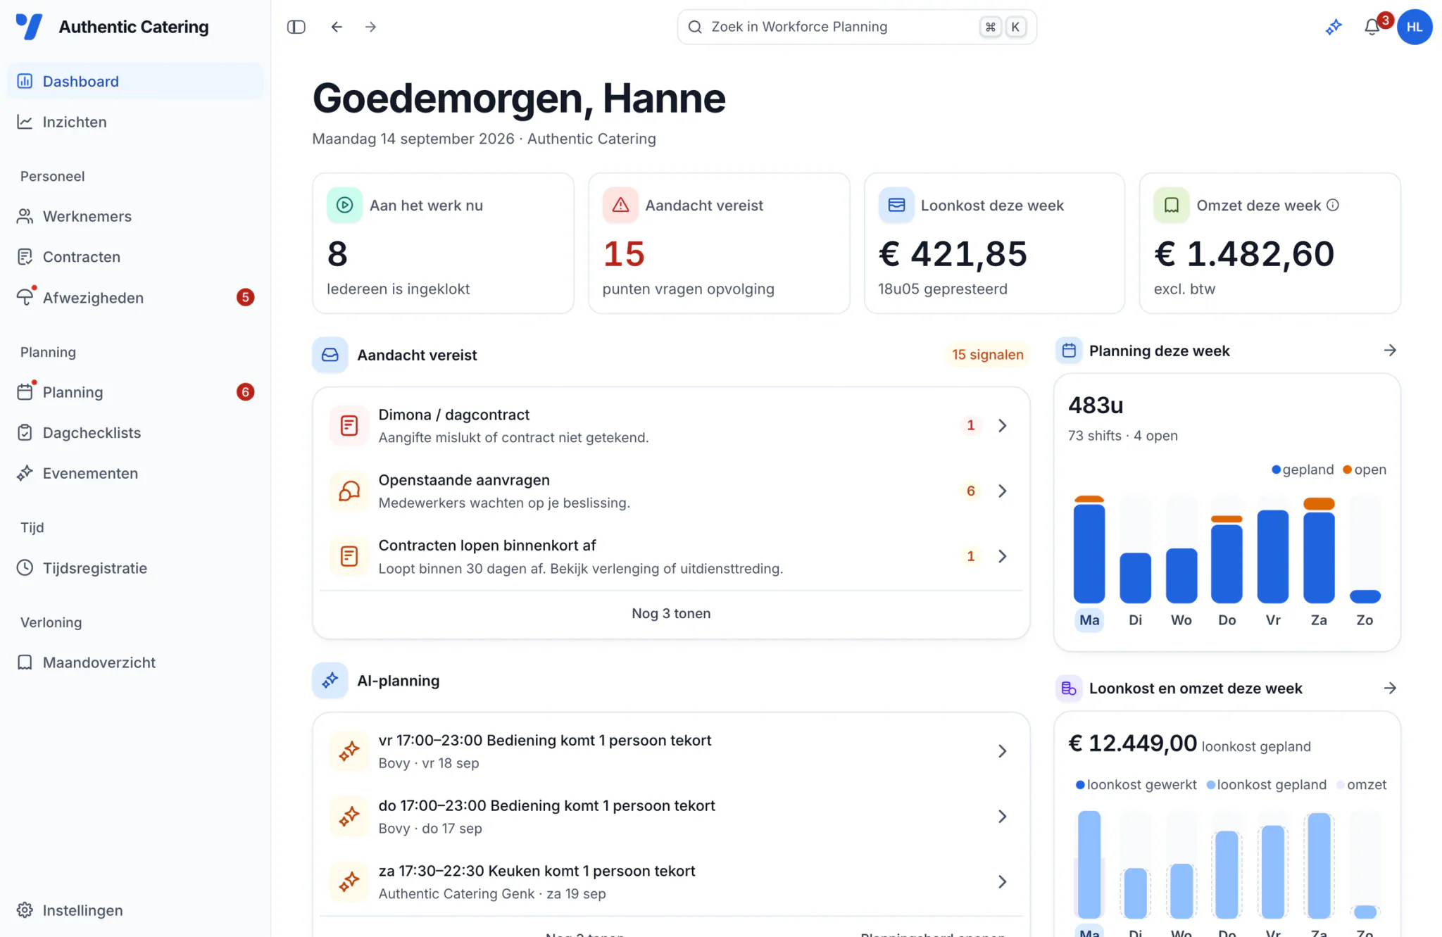The image size is (1442, 937).
Task: Open Dashboard in the sidebar
Action: point(135,81)
